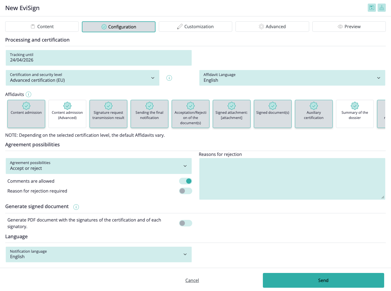This screenshot has height=291, width=391.
Task: Click the Configuration tab badge icon
Action: (x=104, y=27)
